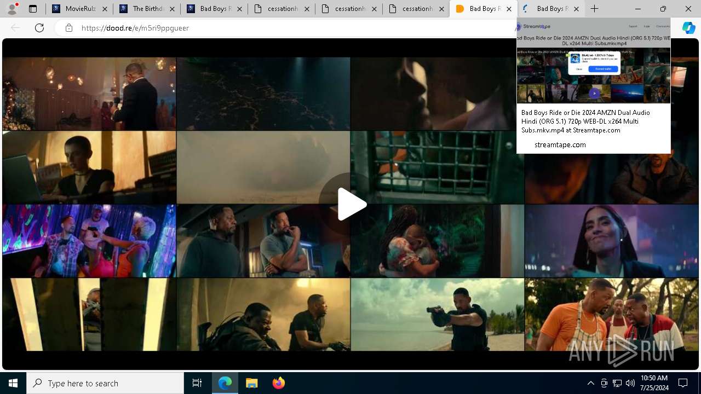Switch to the second cessationh tab
The image size is (701, 394).
pos(349,9)
